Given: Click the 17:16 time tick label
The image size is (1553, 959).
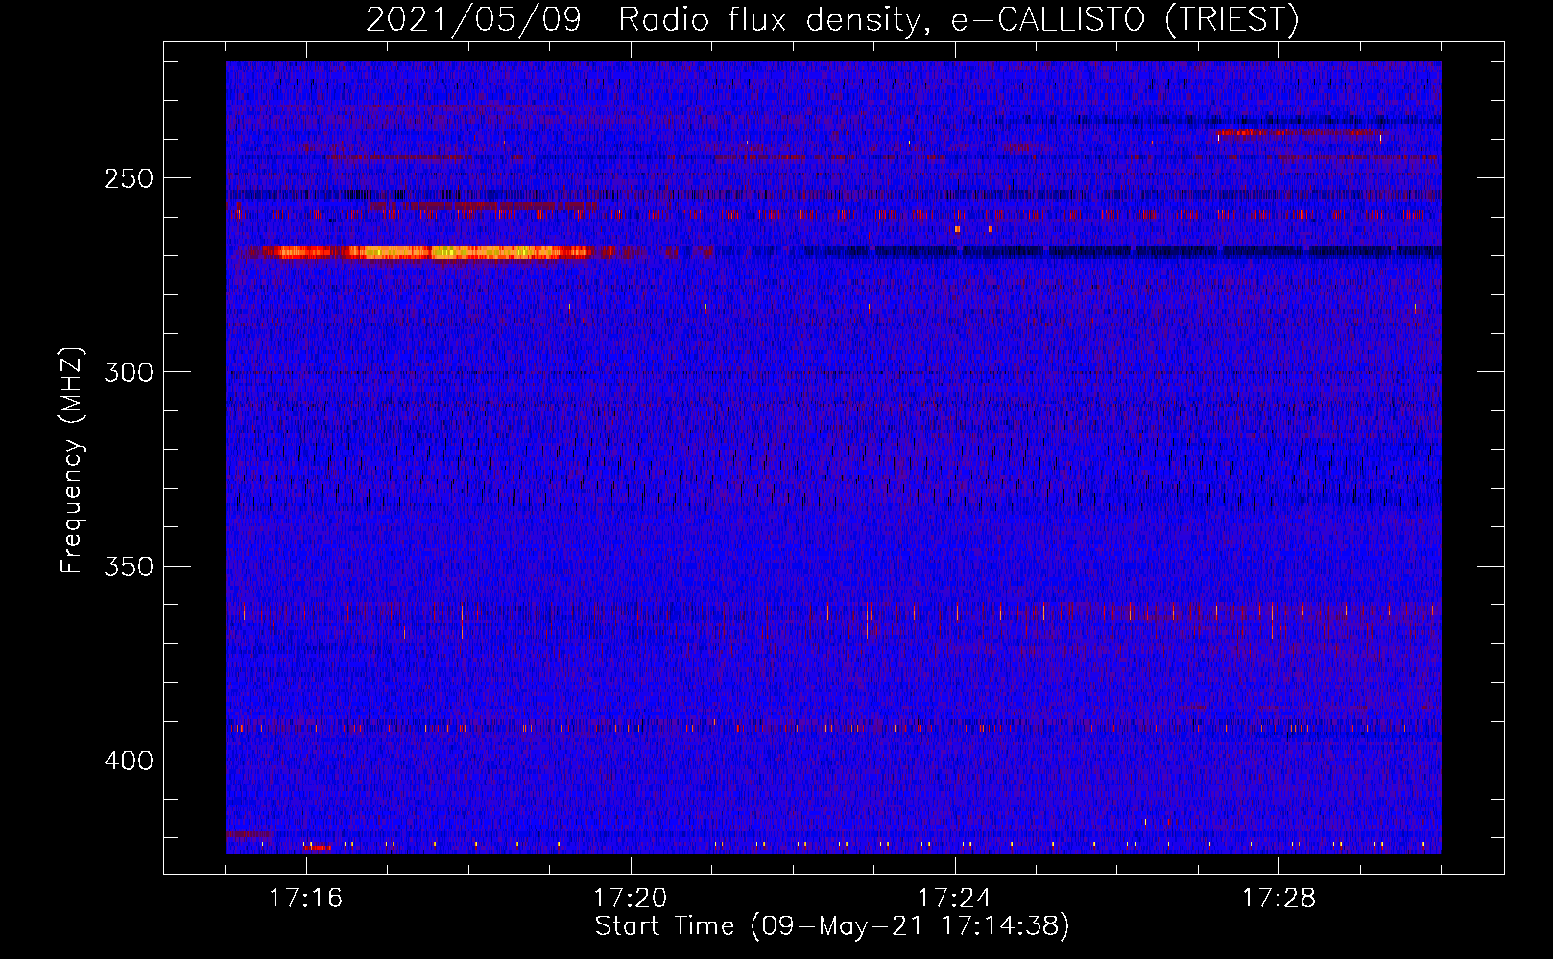Looking at the screenshot, I should coord(306,898).
